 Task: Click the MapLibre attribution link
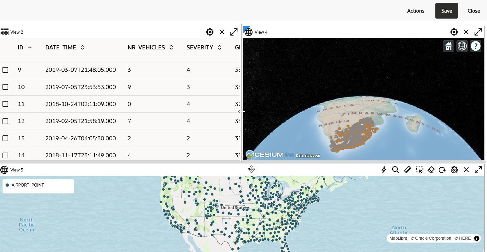398,238
